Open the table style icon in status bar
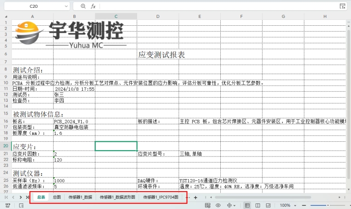Viewport: 351px width, 209px height. [207, 205]
